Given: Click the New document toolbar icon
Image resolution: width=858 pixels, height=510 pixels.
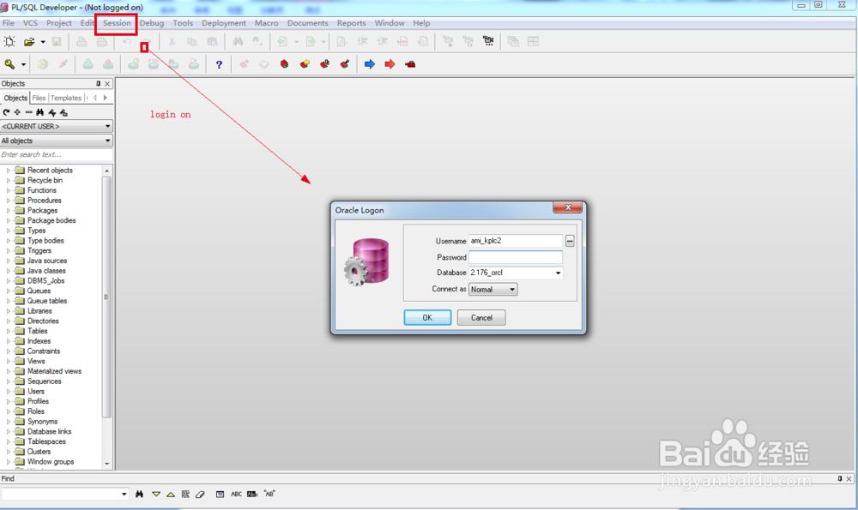Looking at the screenshot, I should [9, 41].
